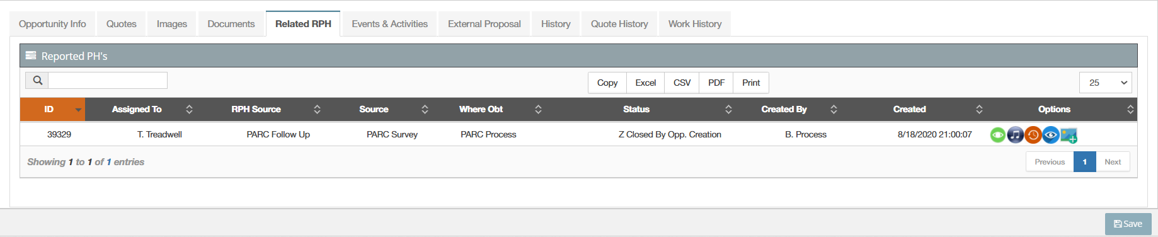Open the music note audio icon
The width and height of the screenshot is (1158, 237).
coord(1016,135)
